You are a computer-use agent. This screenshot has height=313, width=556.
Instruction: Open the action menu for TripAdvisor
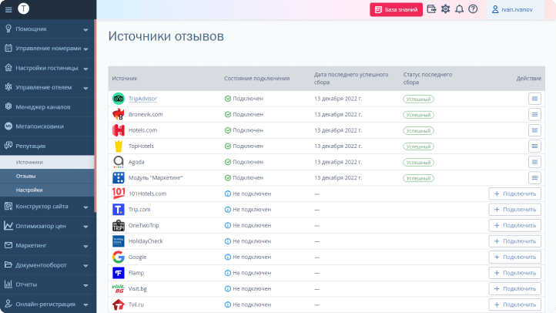coord(534,99)
